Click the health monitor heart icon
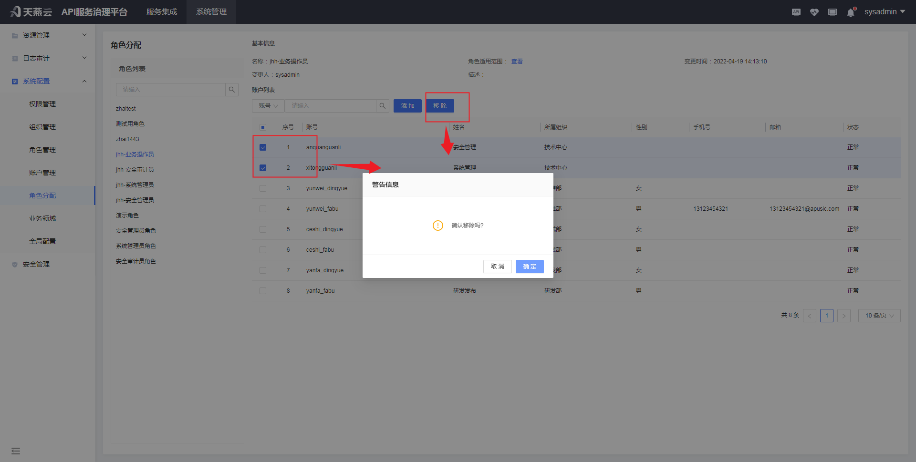Viewport: 916px width, 462px height. pyautogui.click(x=814, y=12)
